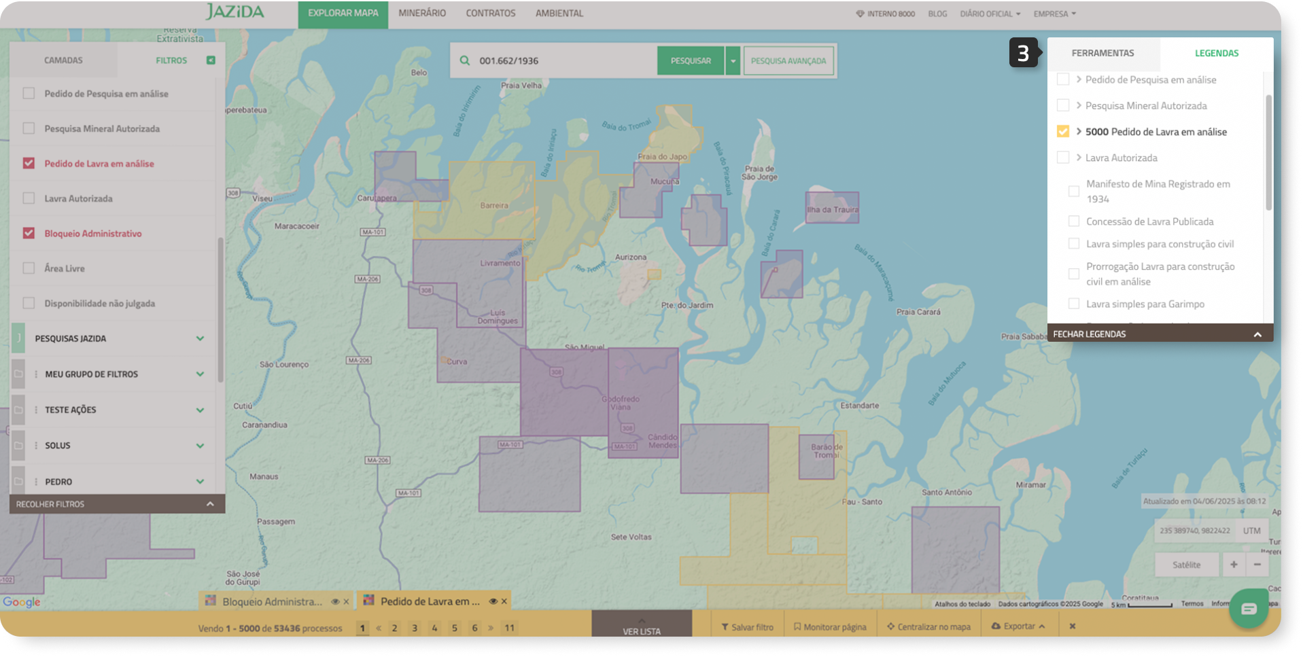Click the Salvar filtro funnel button
Viewport: 1303px width, 657px height.
point(747,627)
